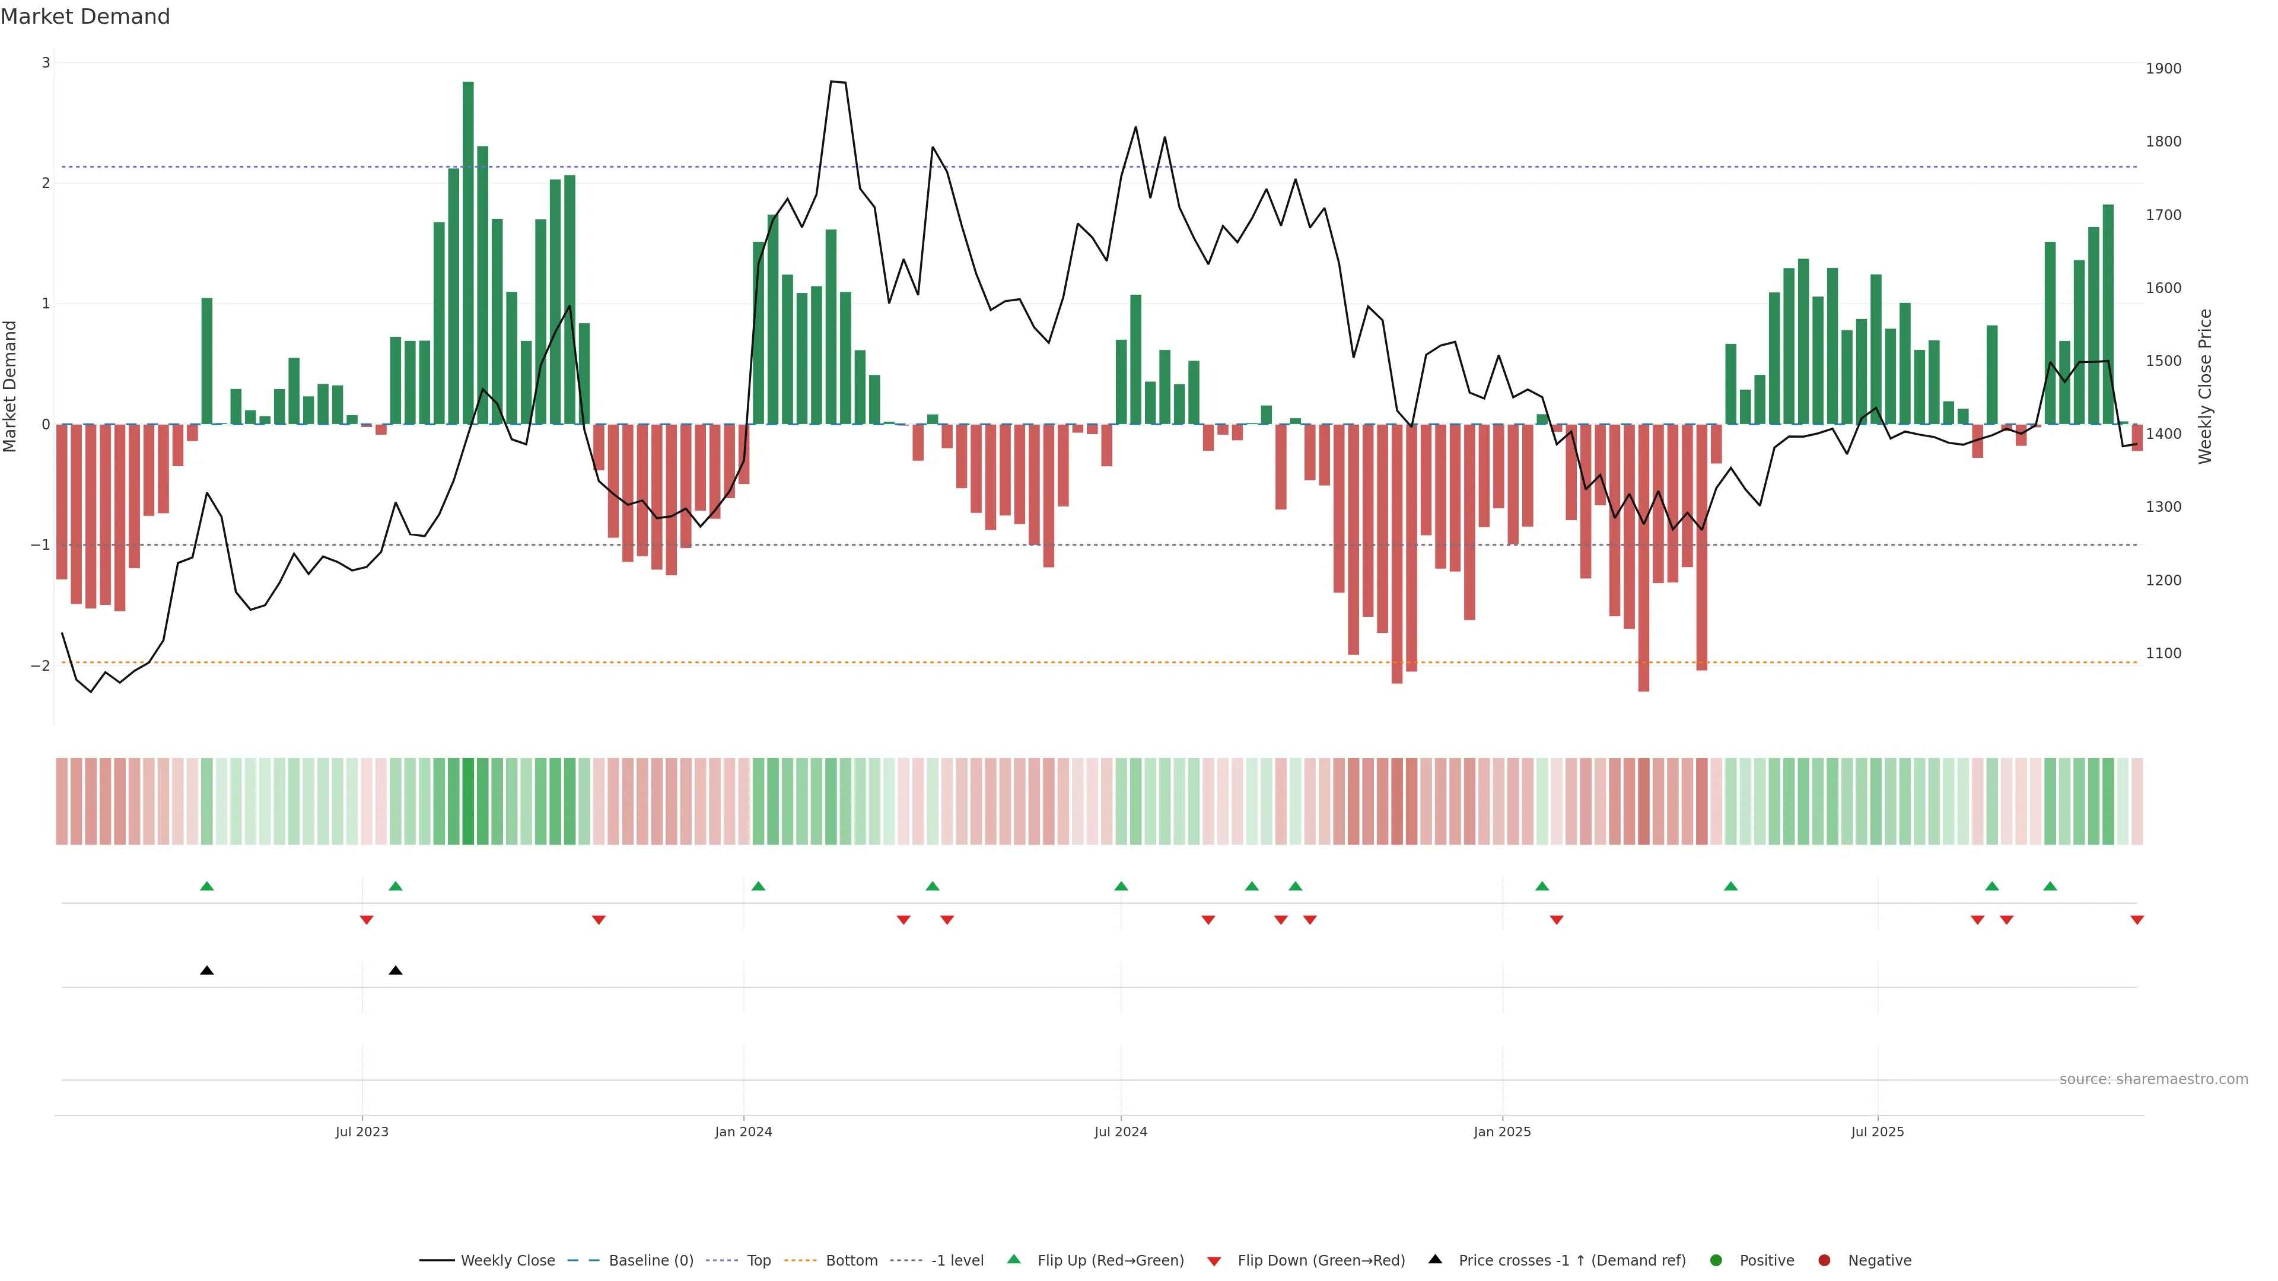The image size is (2278, 1281).
Task: Click the Jul 2024 x-axis label
Action: pos(1121,1132)
